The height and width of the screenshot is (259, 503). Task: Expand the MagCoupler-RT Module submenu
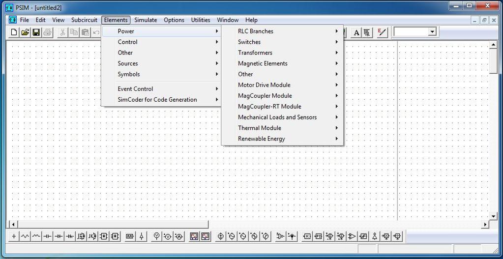tap(283, 107)
